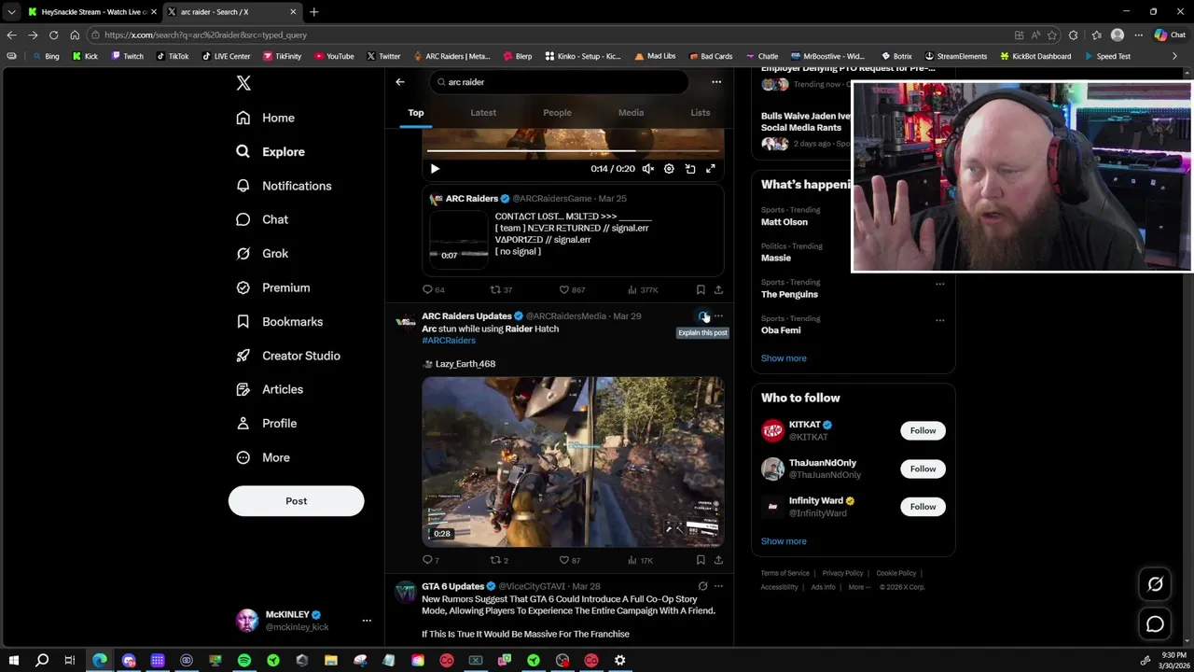Share the post with 17K views
Viewport: 1194px width, 672px height.
718,561
